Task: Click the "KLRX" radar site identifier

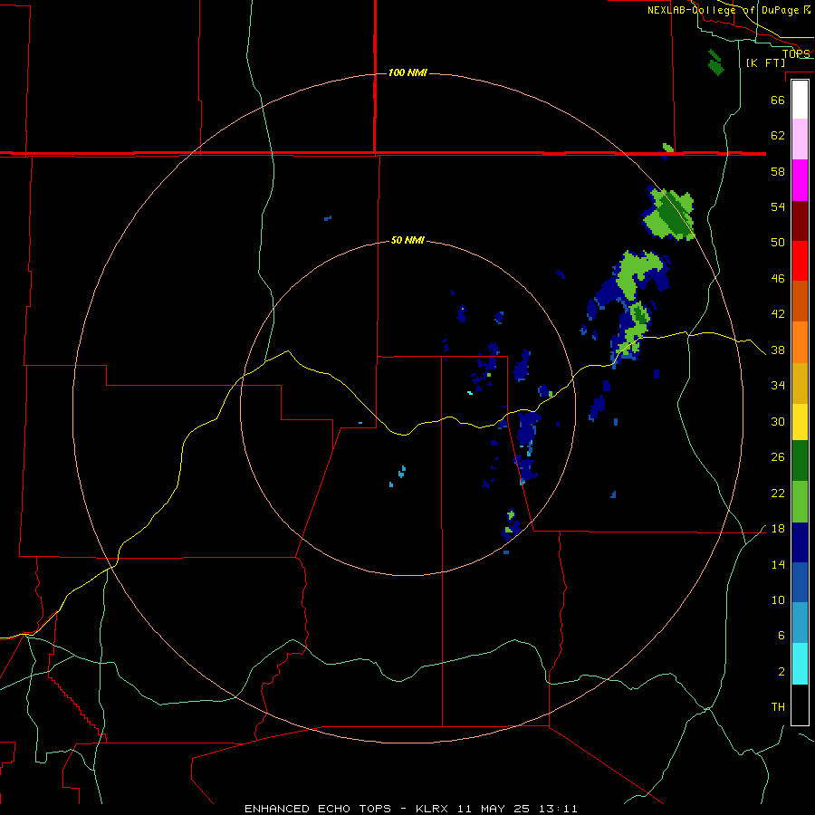Action: (x=433, y=809)
